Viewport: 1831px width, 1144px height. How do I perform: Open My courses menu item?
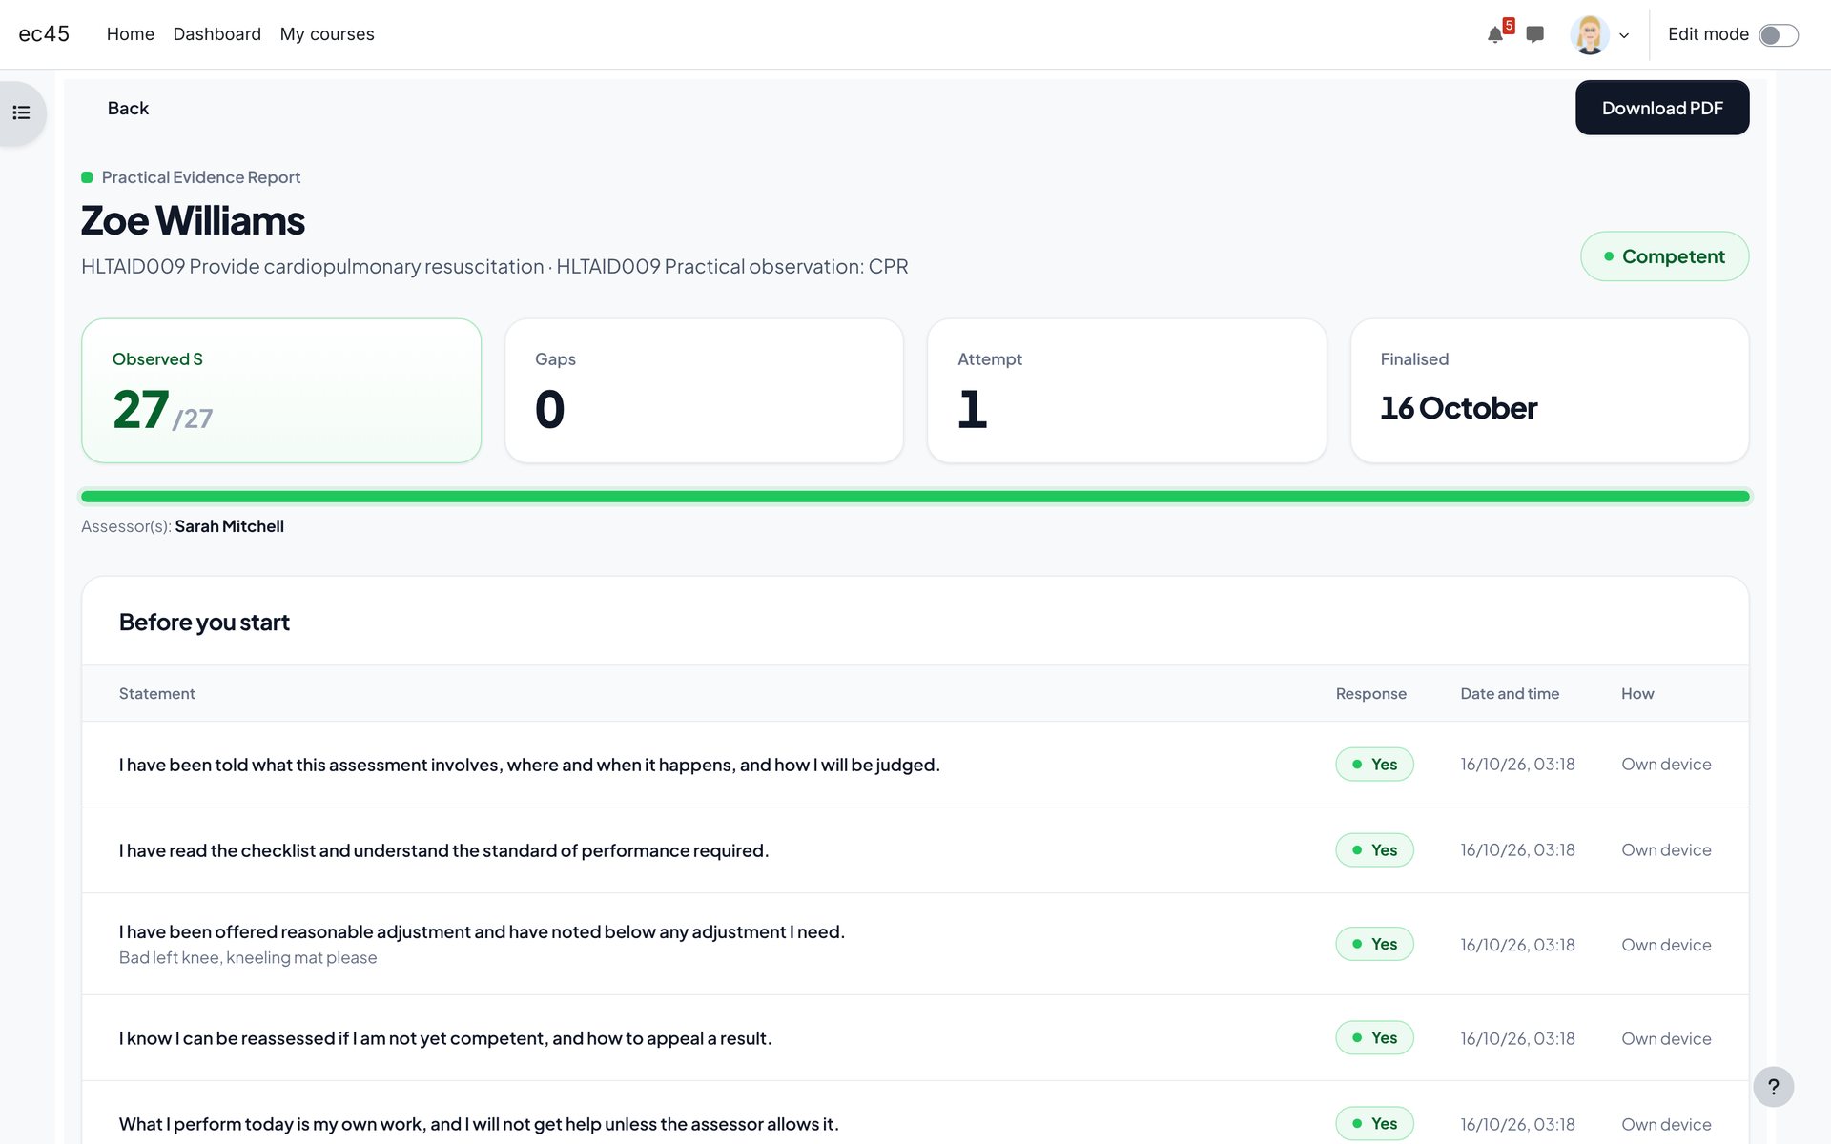327,34
